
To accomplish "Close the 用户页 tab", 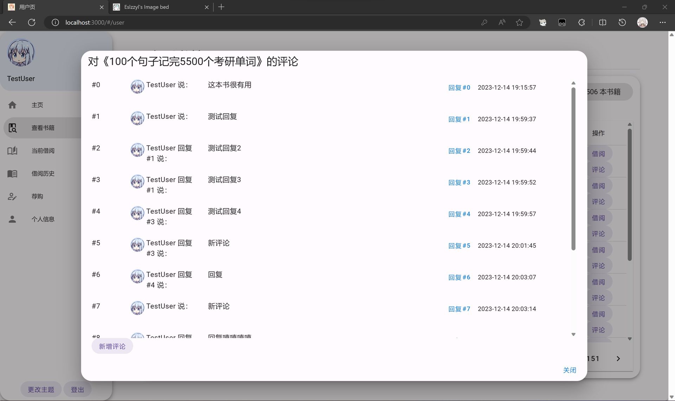I will coord(102,7).
